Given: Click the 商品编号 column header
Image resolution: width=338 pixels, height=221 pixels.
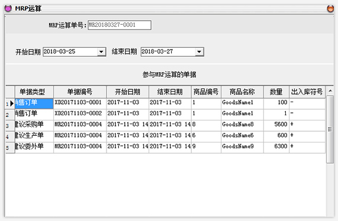Looking at the screenshot, I should click(206, 92).
